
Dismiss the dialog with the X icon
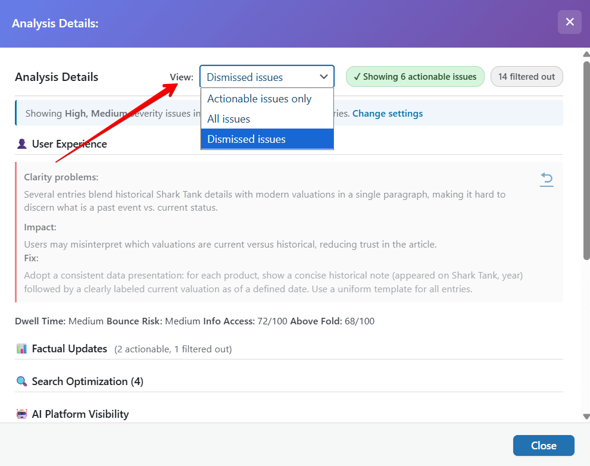[570, 22]
